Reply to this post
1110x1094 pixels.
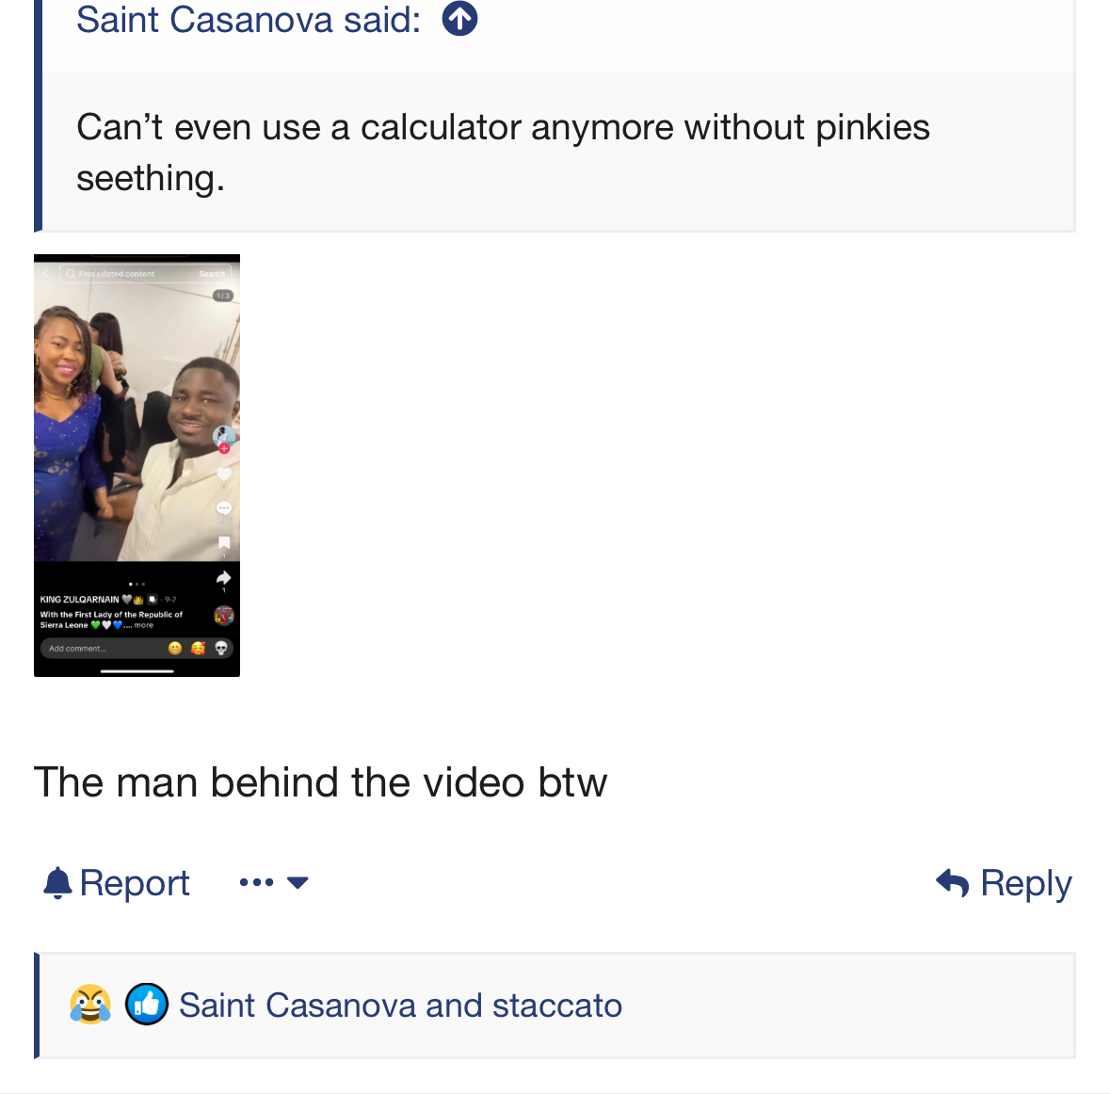(1005, 883)
